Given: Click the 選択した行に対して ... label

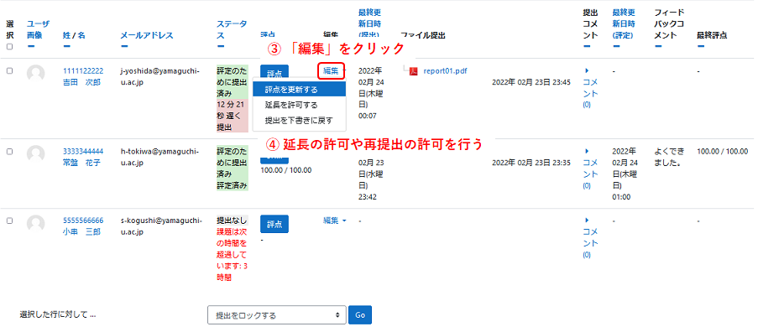Looking at the screenshot, I should 58,314.
